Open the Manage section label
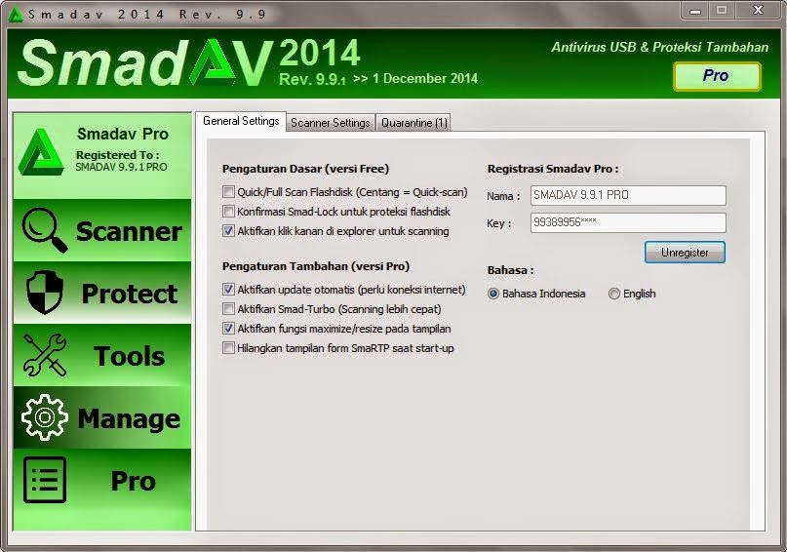 click(129, 418)
